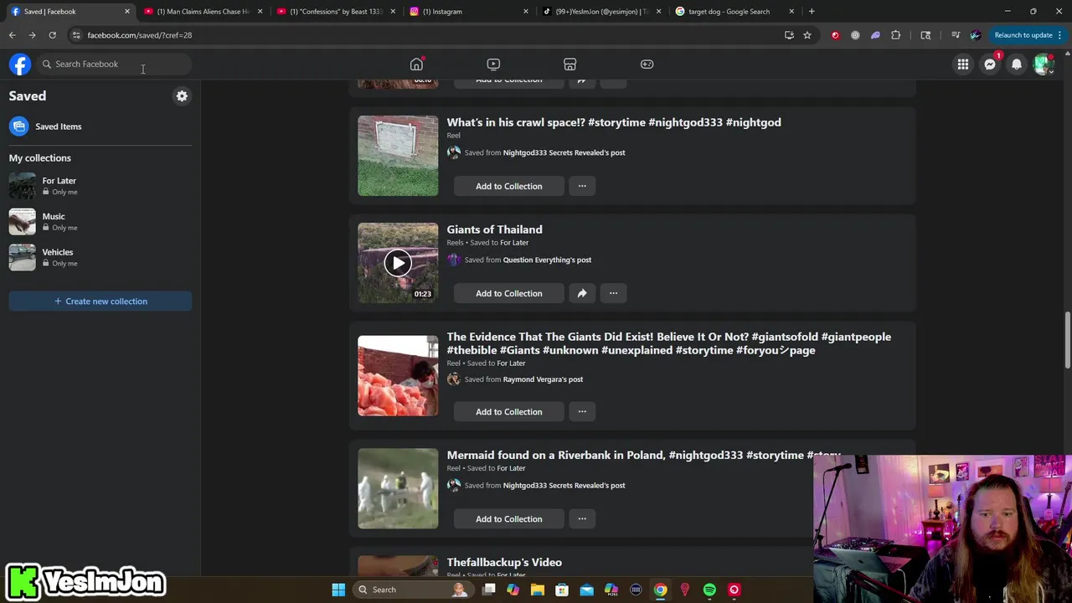Switch to the Man Claims Aliens Chase browser tab

[203, 12]
